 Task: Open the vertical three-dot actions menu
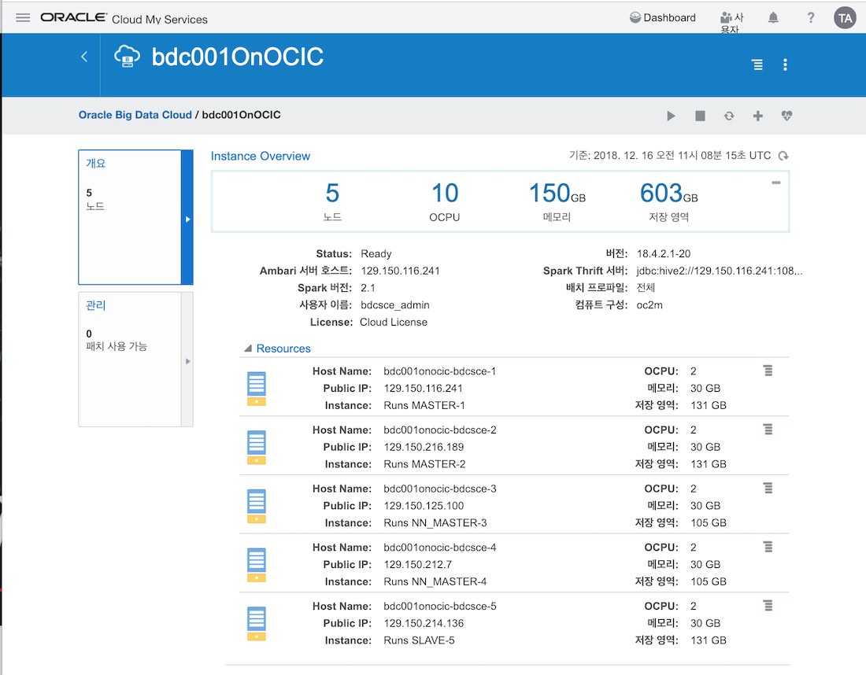785,65
